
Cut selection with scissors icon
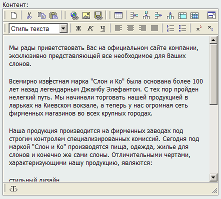tap(29, 15)
